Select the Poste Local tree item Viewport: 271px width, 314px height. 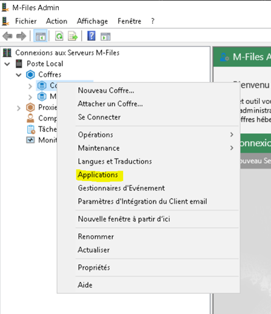(x=45, y=64)
